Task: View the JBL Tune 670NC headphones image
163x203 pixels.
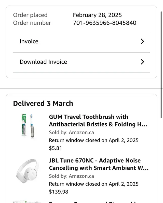Action: (x=28, y=171)
